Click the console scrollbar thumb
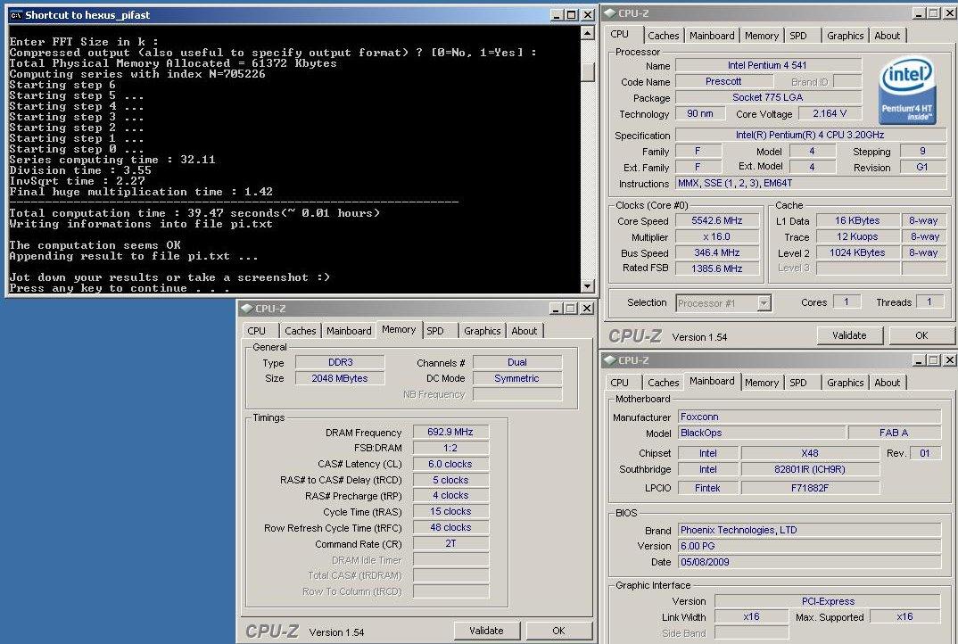The image size is (958, 644). [587, 72]
